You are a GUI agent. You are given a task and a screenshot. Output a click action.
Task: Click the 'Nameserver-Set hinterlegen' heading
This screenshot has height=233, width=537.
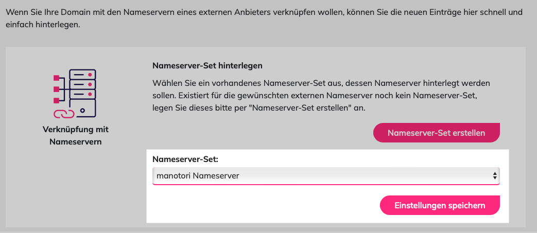(207, 66)
